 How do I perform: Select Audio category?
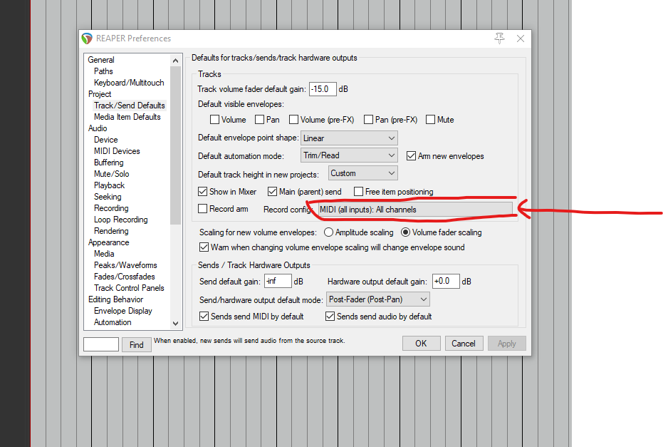click(x=98, y=128)
